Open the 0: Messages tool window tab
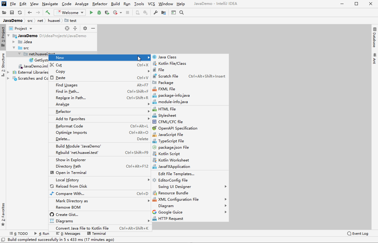The height and width of the screenshot is (243, 378). [x=68, y=234]
